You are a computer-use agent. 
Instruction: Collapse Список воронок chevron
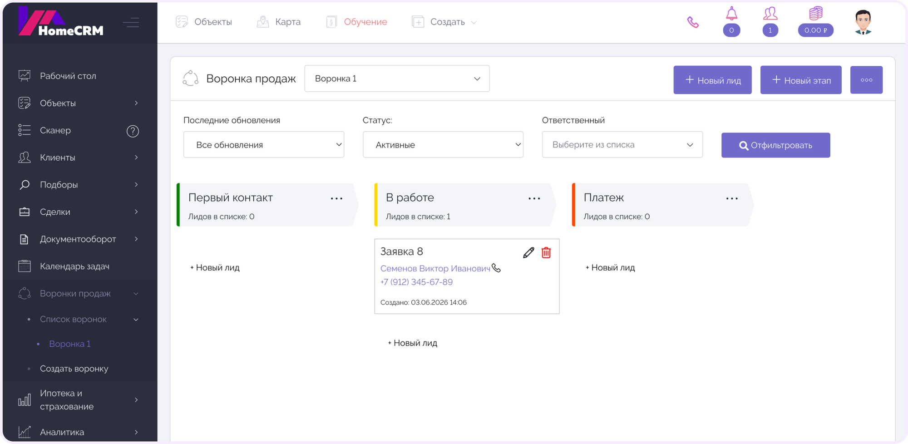pos(136,320)
